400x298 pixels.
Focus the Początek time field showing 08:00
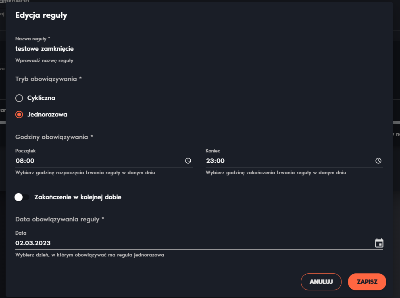point(100,161)
